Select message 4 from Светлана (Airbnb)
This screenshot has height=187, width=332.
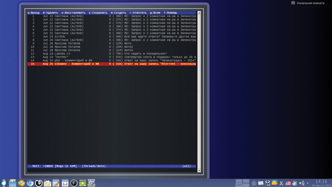[x=112, y=26]
